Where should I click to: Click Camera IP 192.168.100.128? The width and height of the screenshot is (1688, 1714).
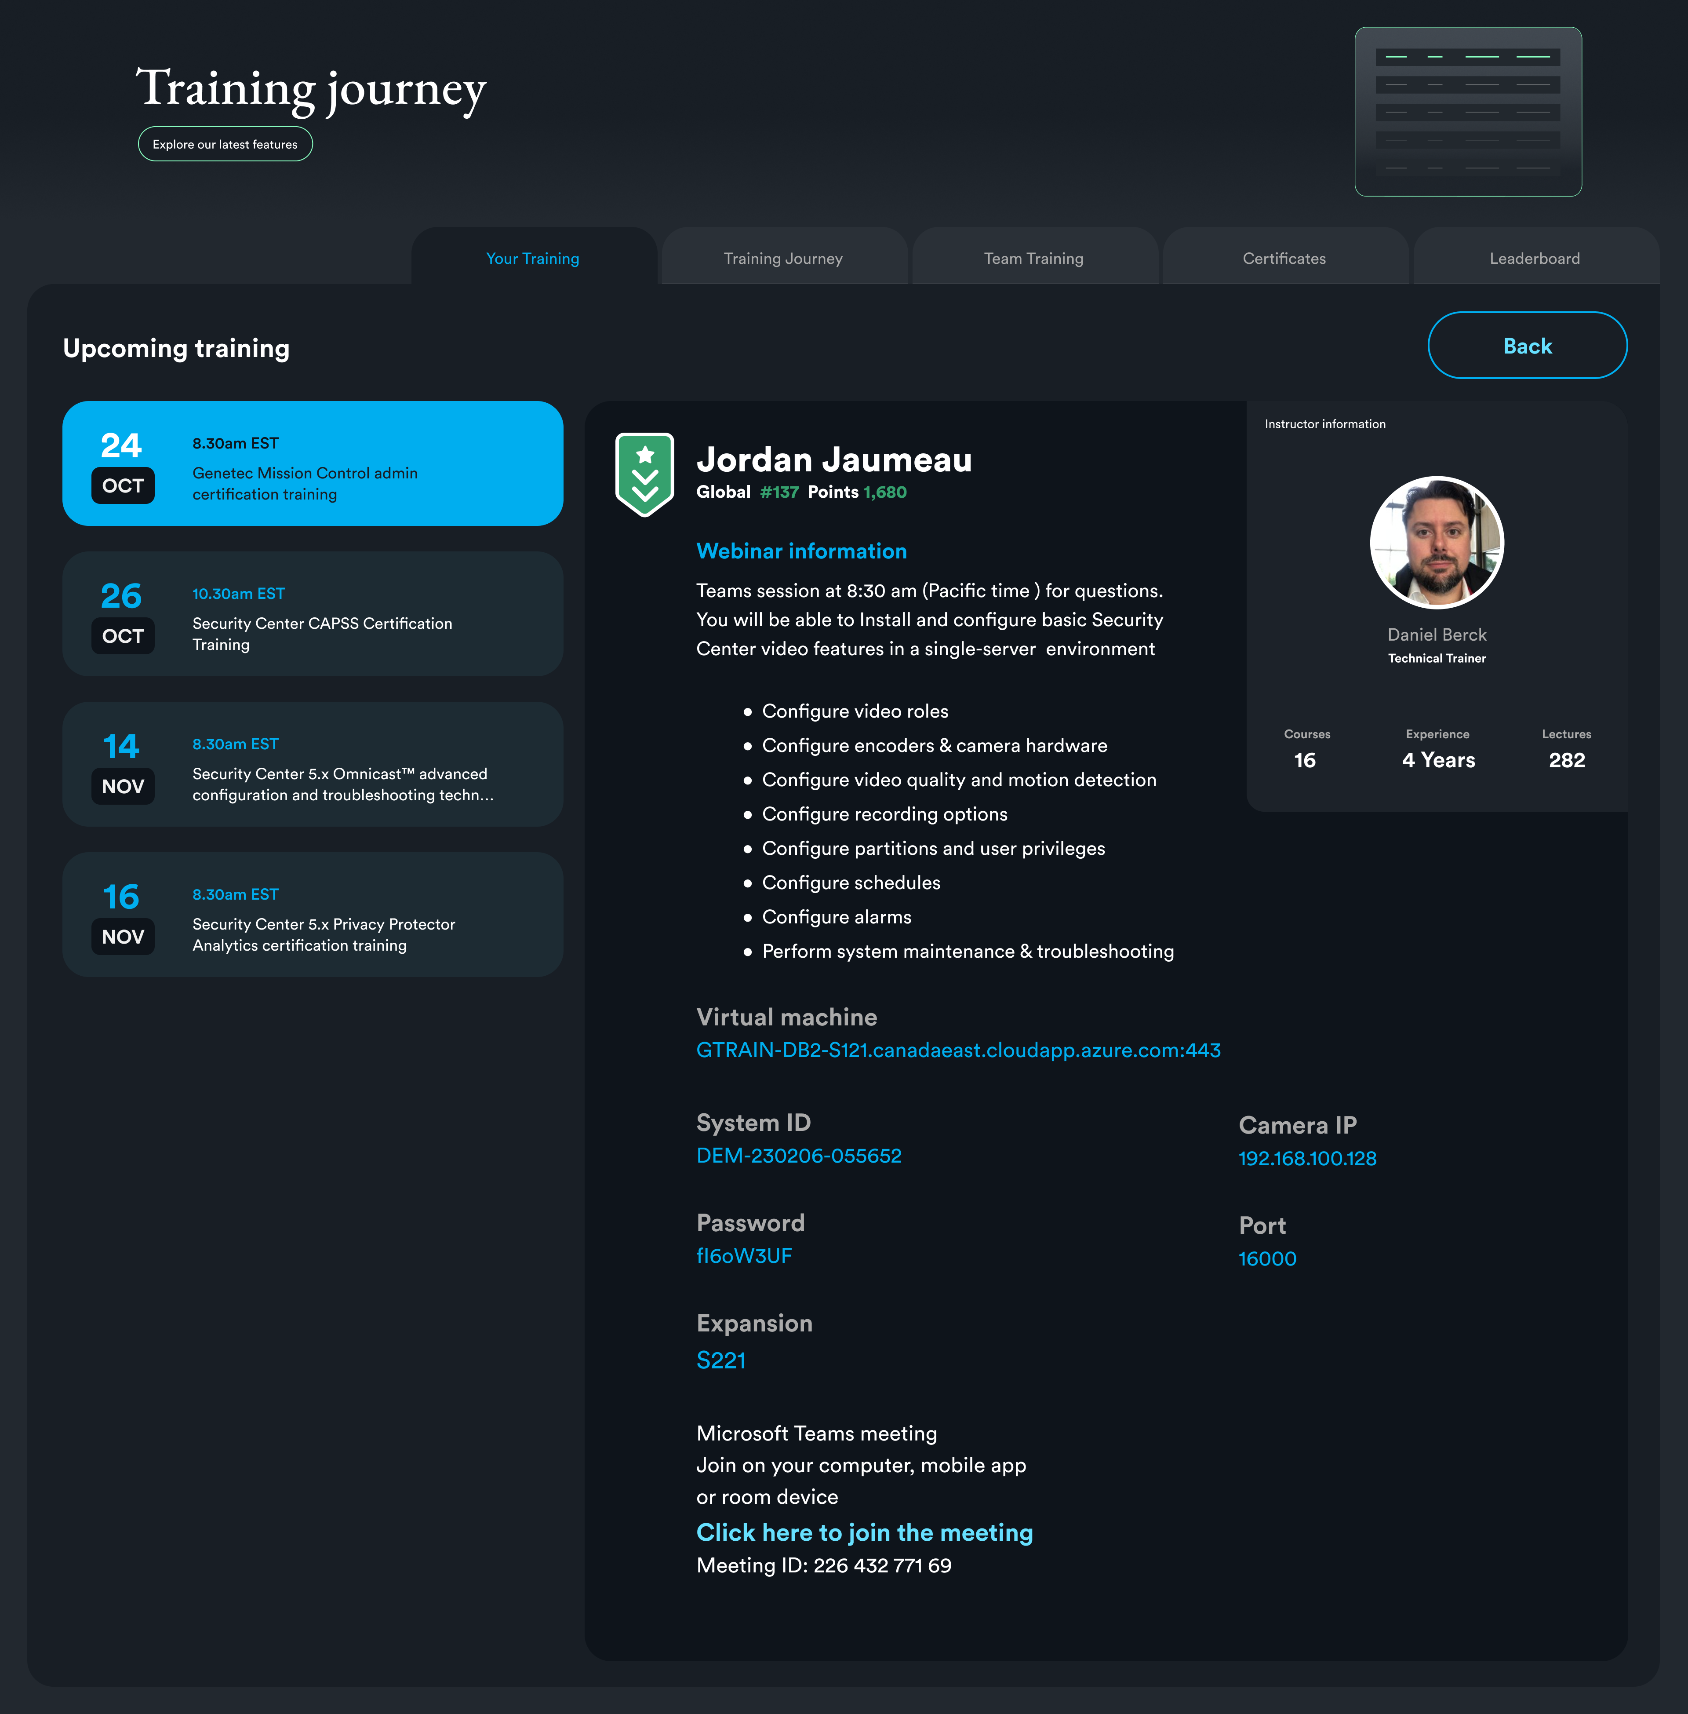click(1308, 1159)
